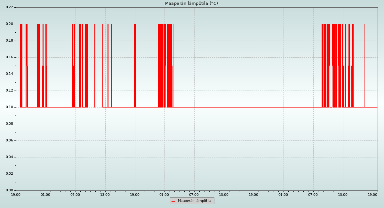The image size is (384, 208).
Task: Click the leftmost 01:00 x-axis label
Action: (x=45, y=195)
